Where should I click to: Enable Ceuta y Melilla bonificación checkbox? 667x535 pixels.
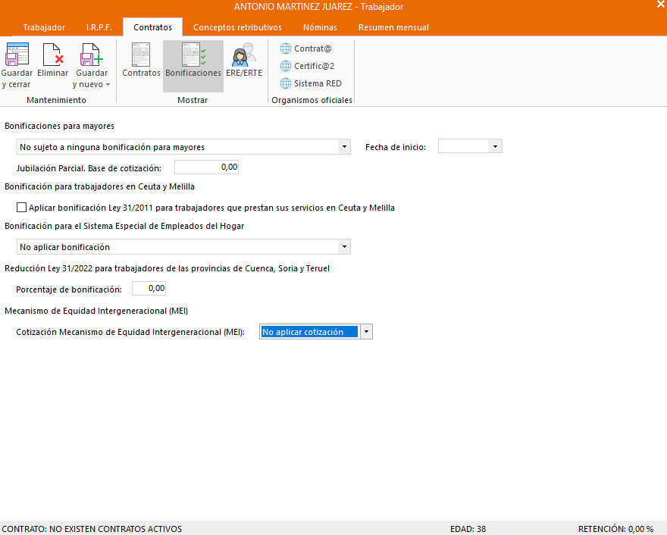(21, 208)
